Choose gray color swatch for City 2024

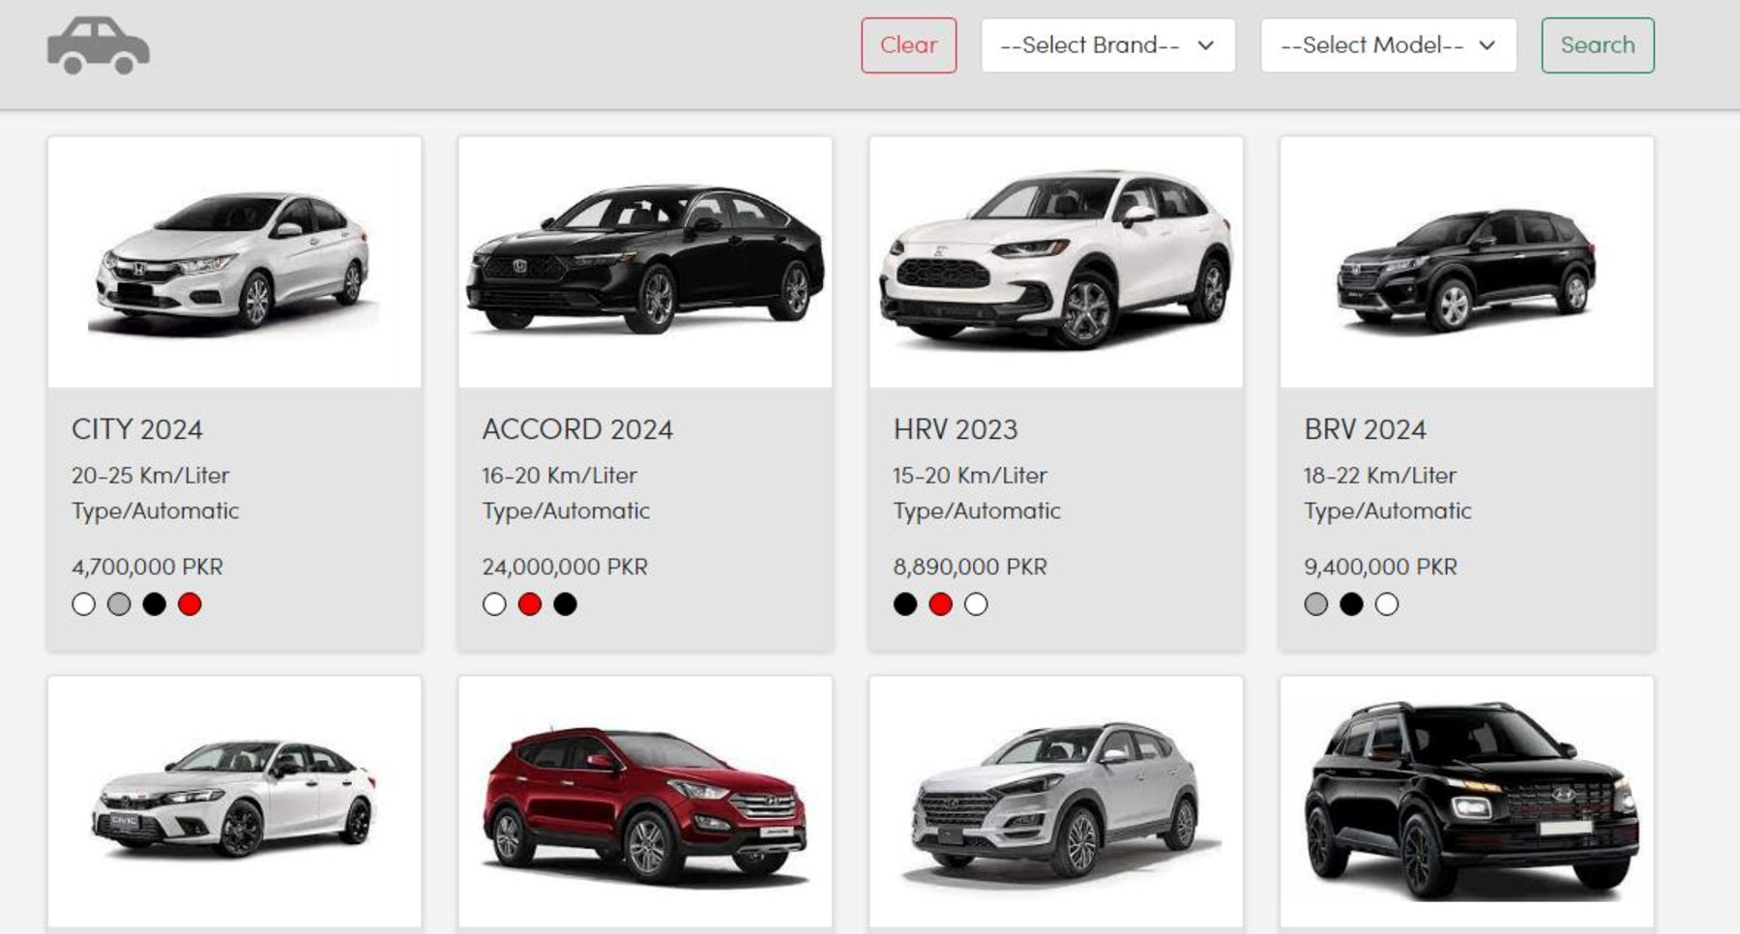point(119,604)
